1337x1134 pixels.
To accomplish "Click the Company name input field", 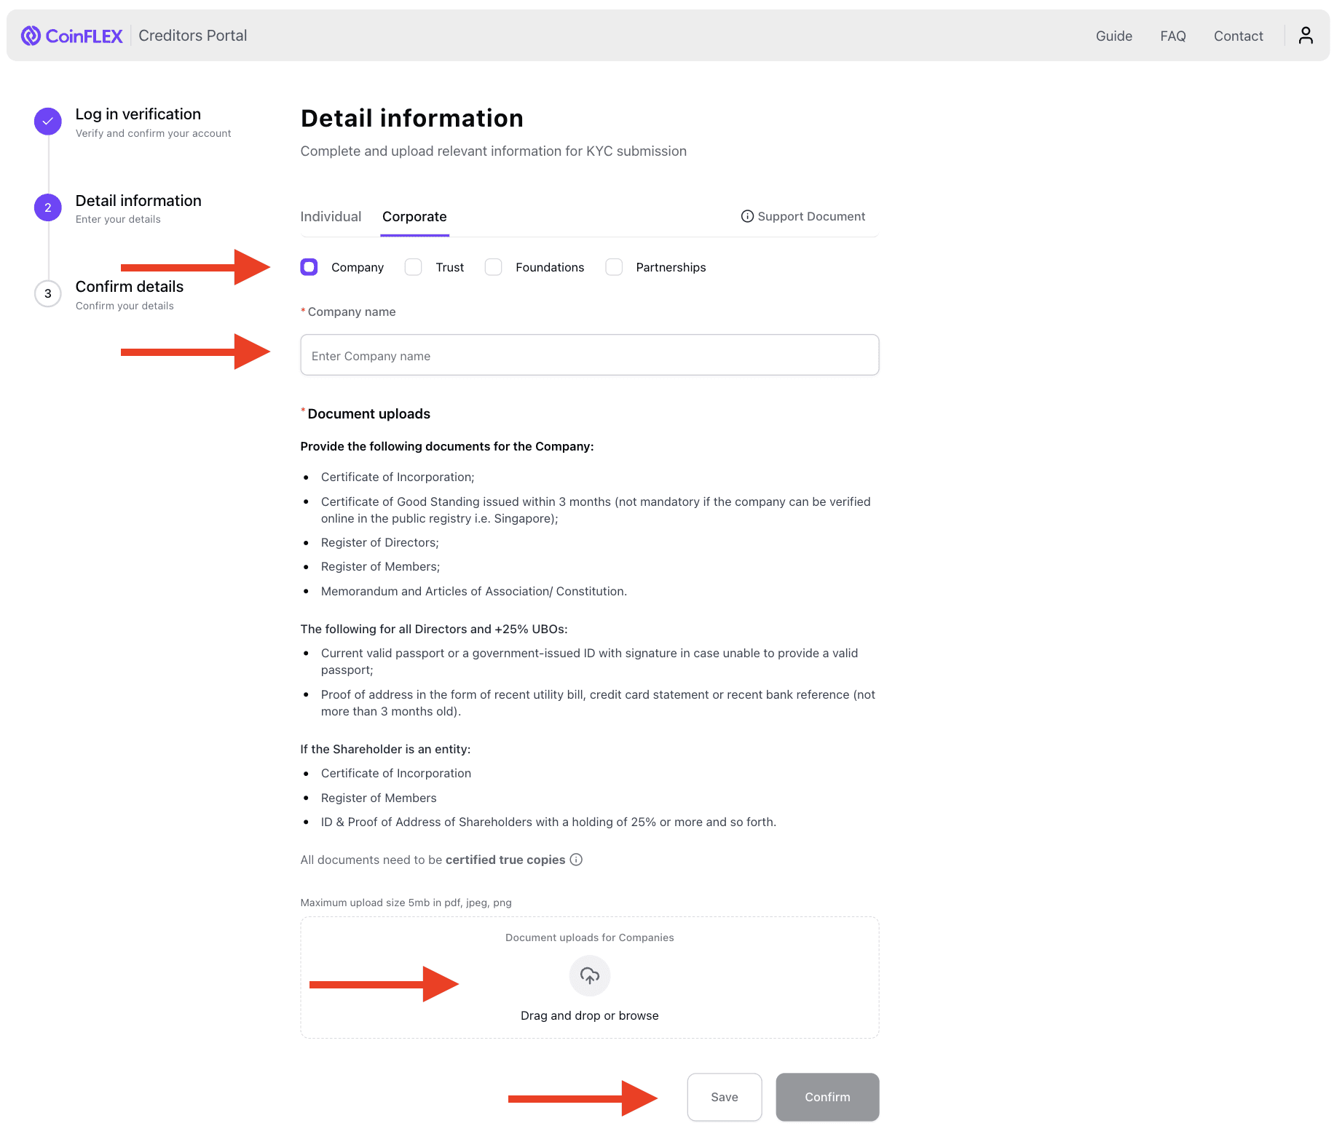I will [589, 355].
